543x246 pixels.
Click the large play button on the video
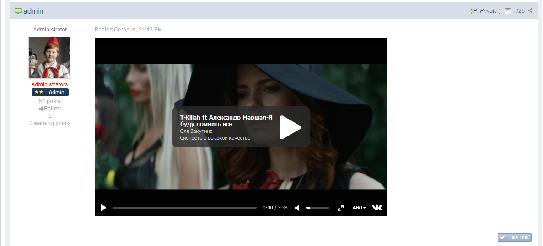(290, 127)
